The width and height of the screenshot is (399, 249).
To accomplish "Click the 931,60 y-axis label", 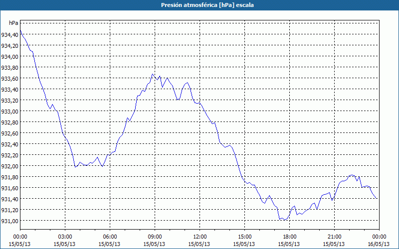I will (10, 188).
